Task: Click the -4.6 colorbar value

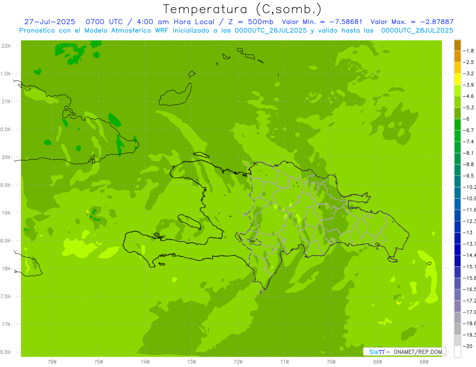Action: coord(469,96)
